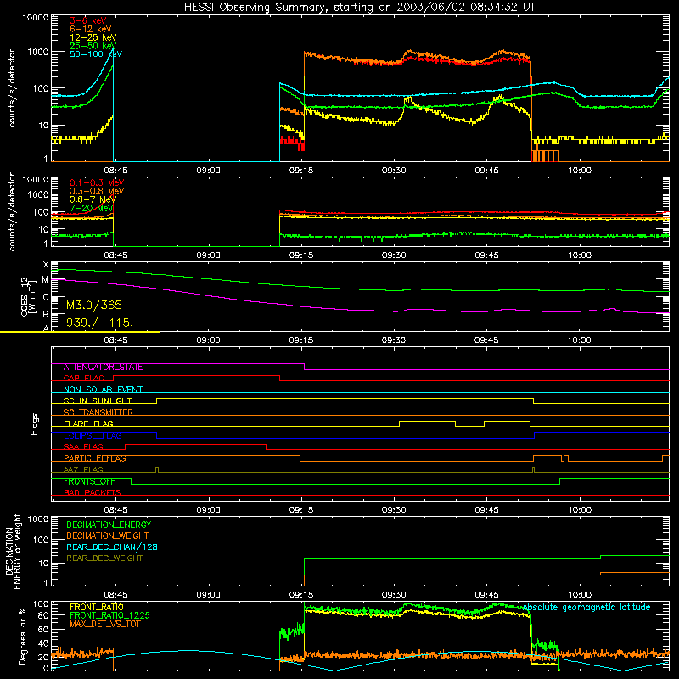Click the SAA_FLAG label

click(83, 447)
